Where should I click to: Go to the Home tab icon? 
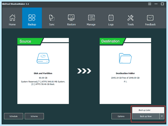(x=12, y=18)
